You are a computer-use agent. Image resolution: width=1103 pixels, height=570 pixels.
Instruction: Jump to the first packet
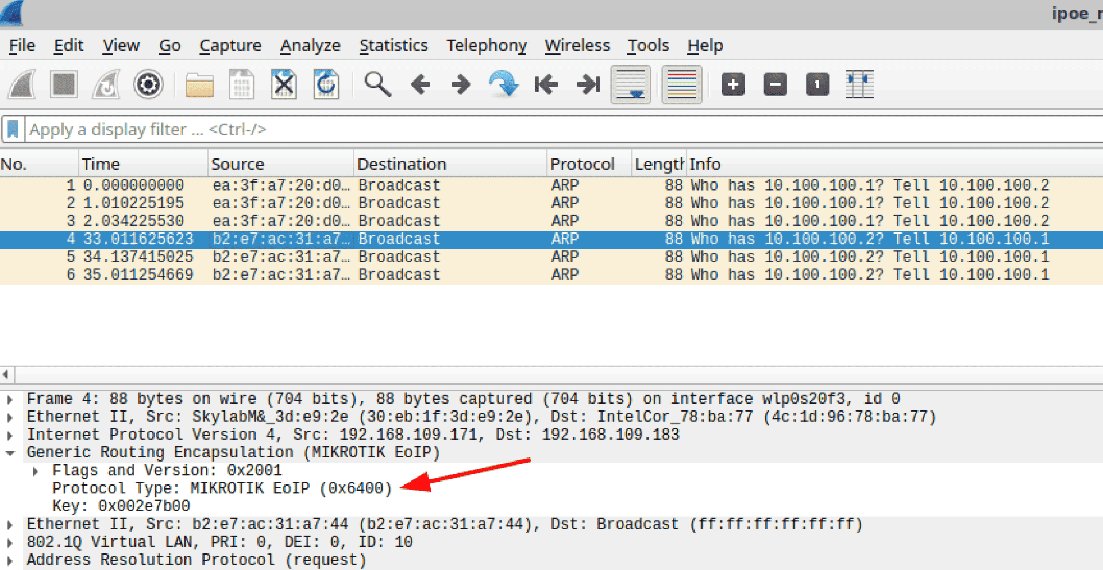pyautogui.click(x=546, y=85)
